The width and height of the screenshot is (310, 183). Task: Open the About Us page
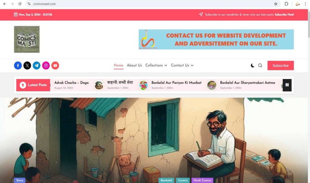coord(134,65)
